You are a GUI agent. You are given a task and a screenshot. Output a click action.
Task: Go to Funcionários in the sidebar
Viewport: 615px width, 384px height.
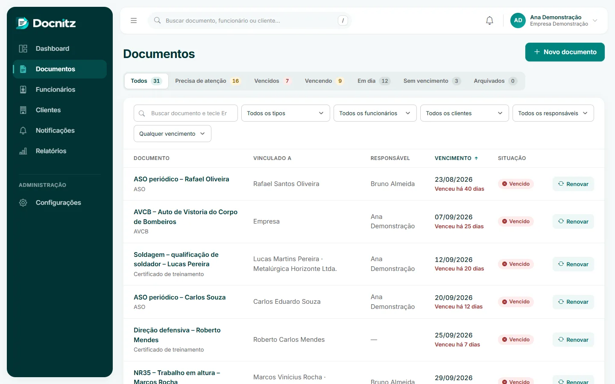pyautogui.click(x=60, y=90)
